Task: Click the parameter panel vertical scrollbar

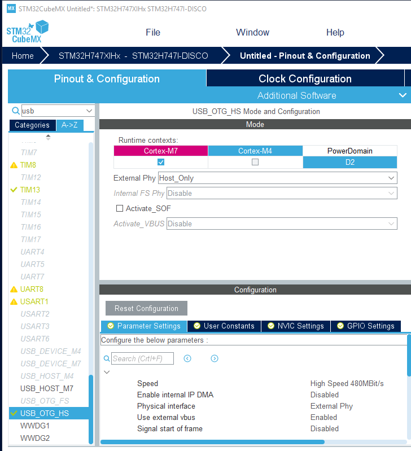Action: tap(409, 355)
